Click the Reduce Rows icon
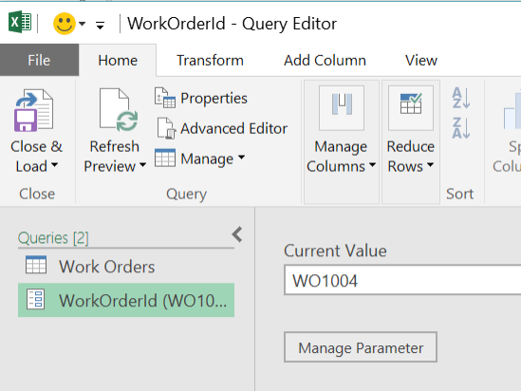 click(x=411, y=108)
